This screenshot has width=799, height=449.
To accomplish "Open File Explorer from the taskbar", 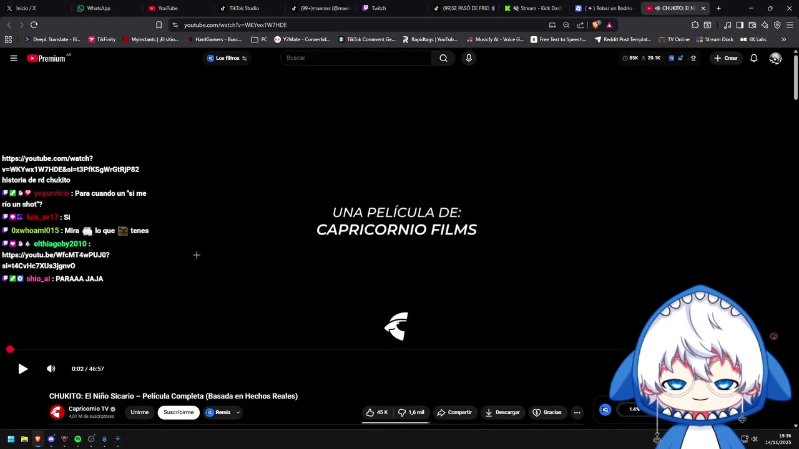I will (24, 439).
